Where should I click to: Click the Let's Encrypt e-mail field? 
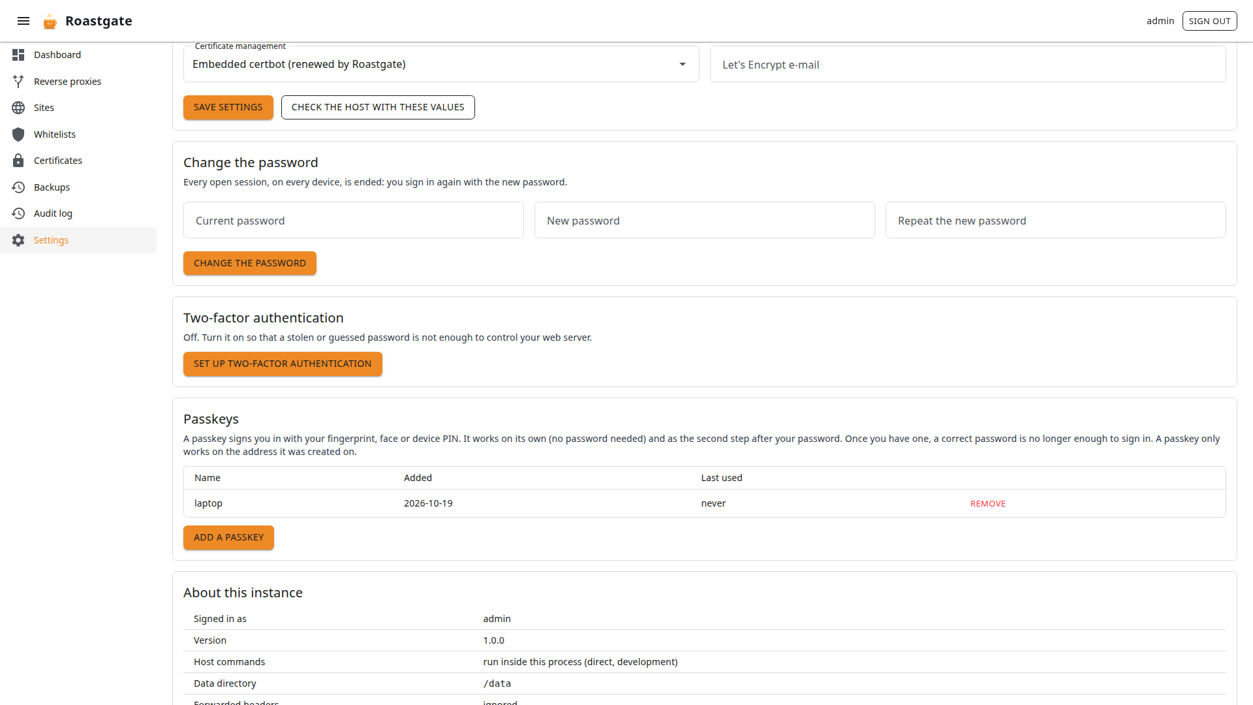[968, 64]
